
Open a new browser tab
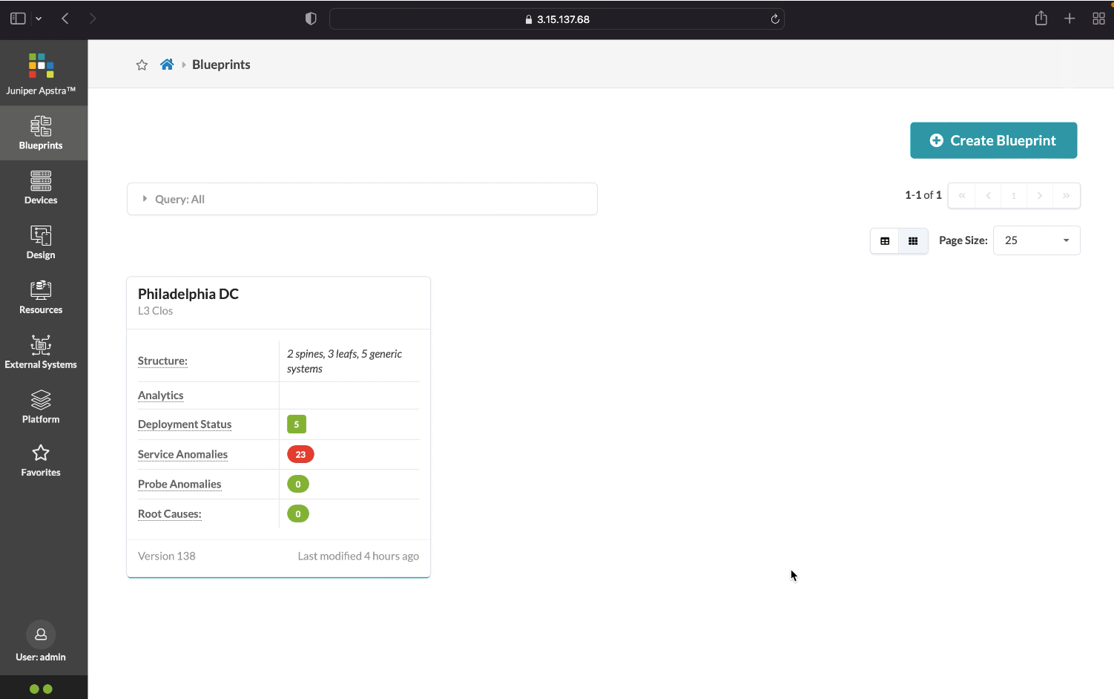point(1069,19)
